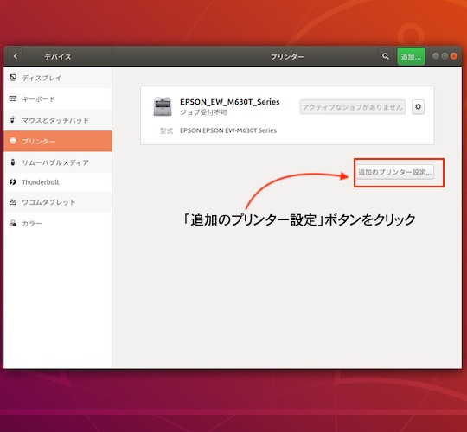Open ディスプレイ settings in sidebar
The height and width of the screenshot is (432, 467).
coord(58,78)
